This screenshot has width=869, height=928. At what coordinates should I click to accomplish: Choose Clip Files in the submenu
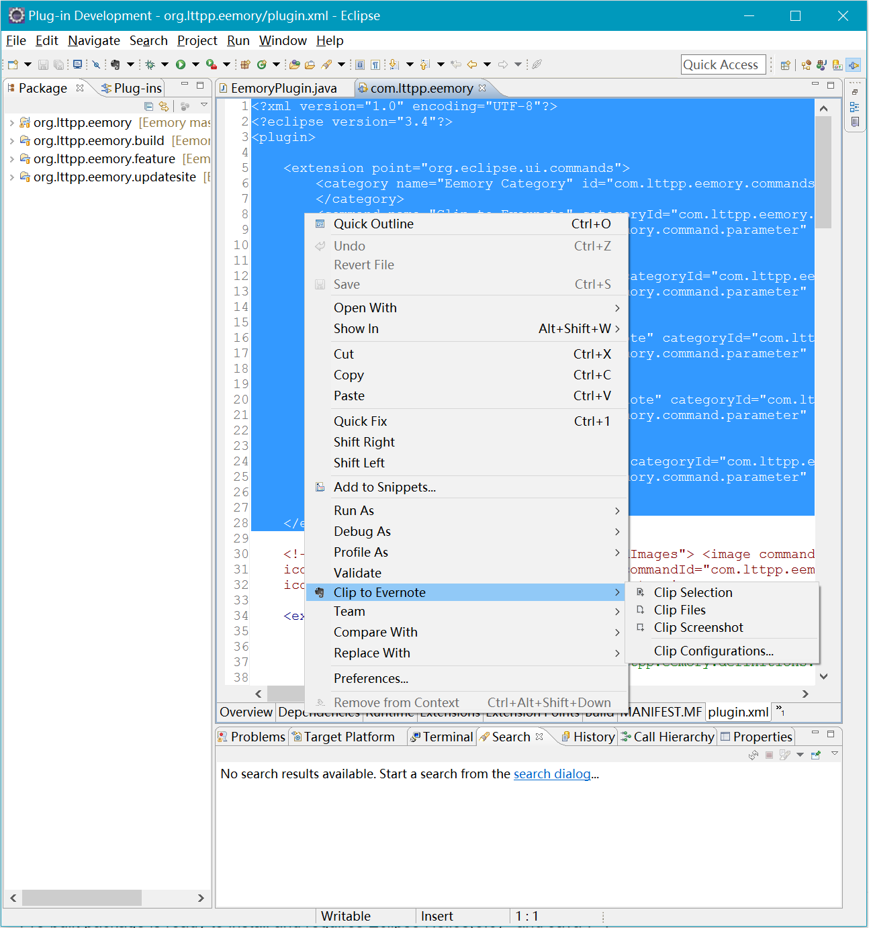coord(722,610)
